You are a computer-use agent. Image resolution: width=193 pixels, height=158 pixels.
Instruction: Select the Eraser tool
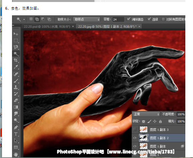[x=16, y=101]
